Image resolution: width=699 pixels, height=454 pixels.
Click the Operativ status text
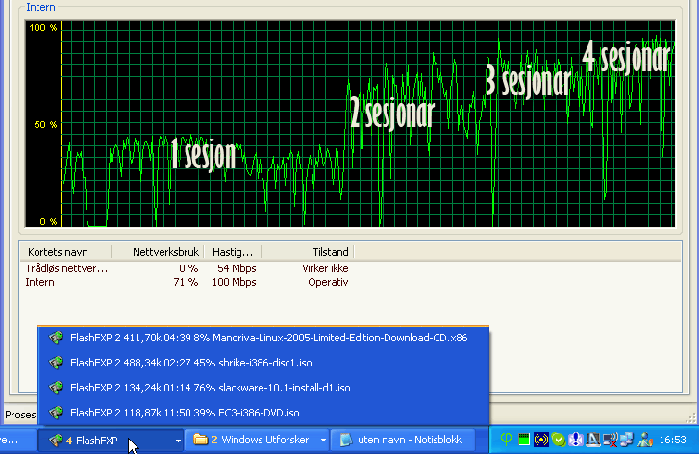click(x=328, y=282)
